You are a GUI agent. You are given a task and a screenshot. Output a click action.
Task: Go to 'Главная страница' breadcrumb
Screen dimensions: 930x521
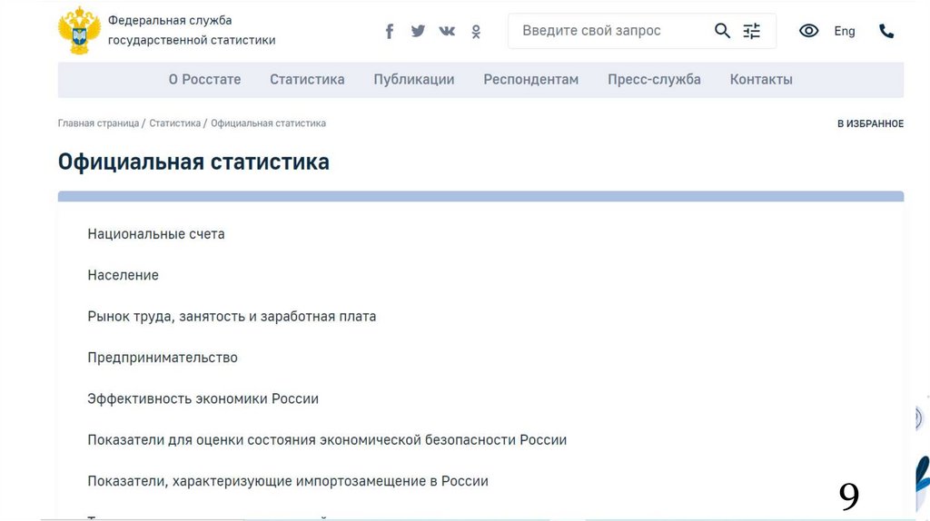(98, 123)
